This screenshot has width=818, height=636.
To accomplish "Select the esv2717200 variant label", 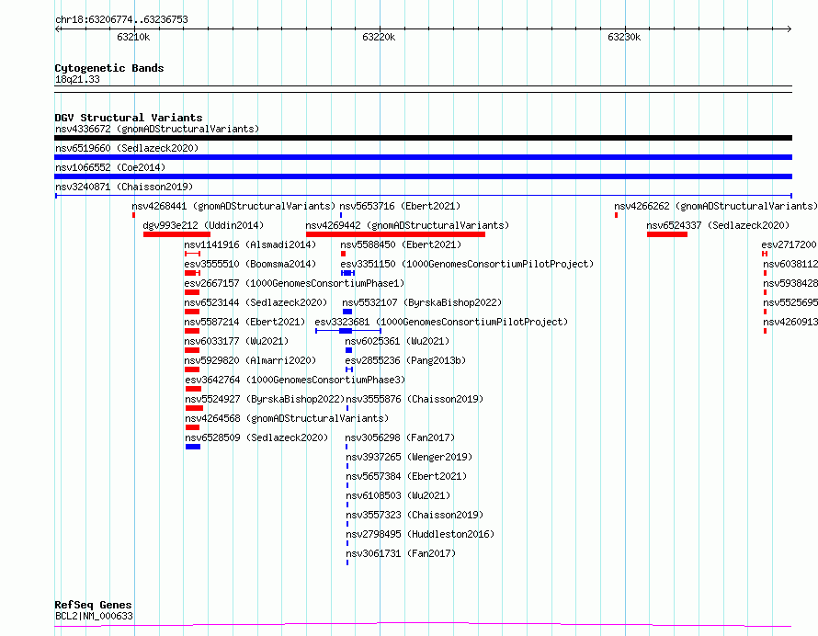I will click(x=789, y=244).
